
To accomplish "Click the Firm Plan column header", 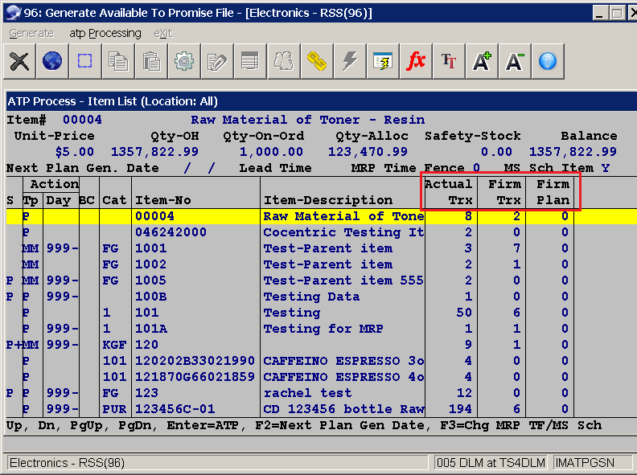I will pos(553,192).
